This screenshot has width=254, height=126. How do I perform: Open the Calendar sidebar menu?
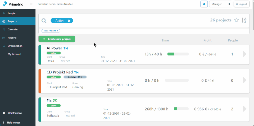(x=13, y=30)
